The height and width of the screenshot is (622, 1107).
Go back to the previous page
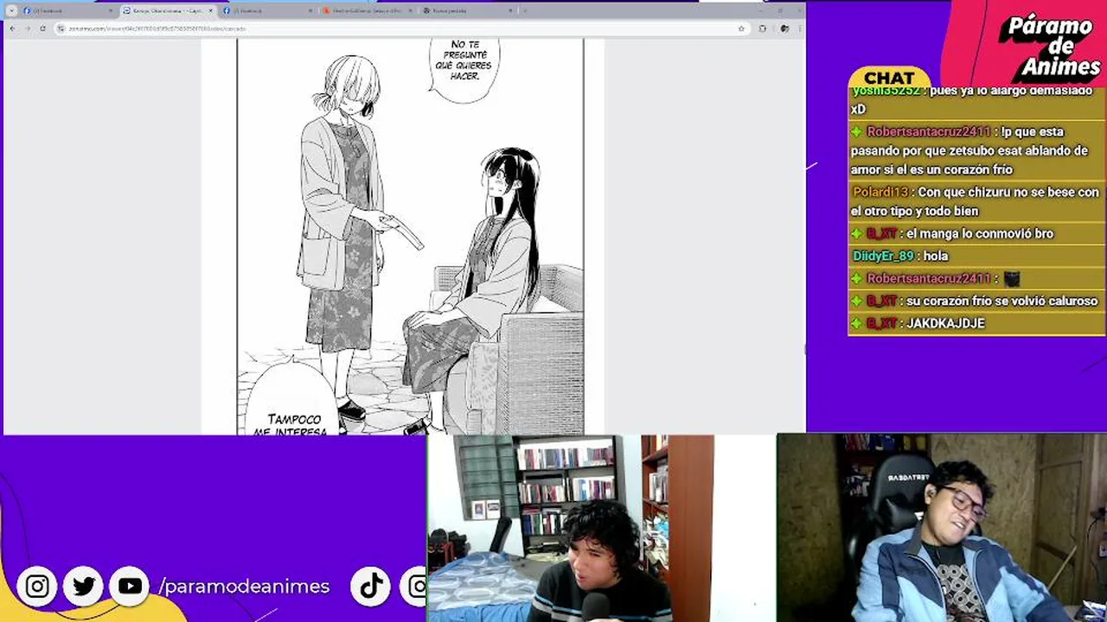[x=12, y=29]
